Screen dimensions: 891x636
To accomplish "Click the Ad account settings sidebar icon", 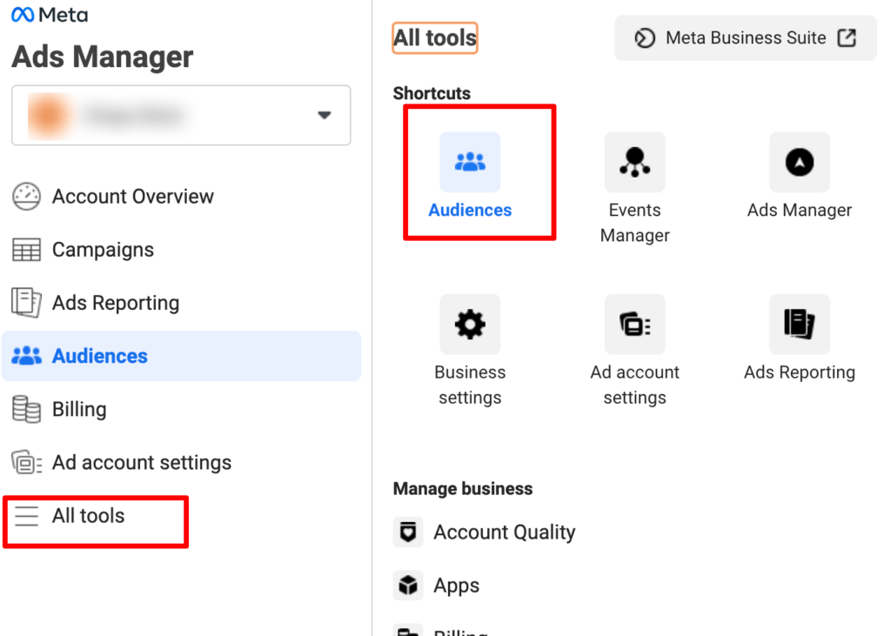I will 26,462.
